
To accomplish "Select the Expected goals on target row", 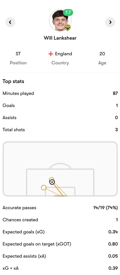I will pyautogui.click(x=60, y=244).
